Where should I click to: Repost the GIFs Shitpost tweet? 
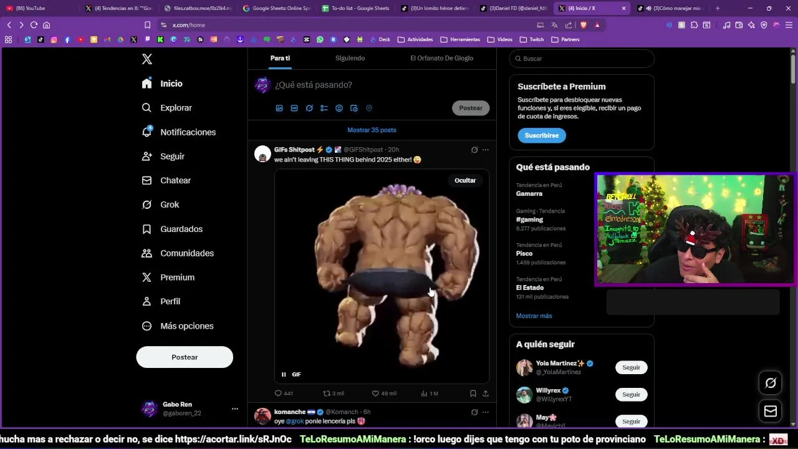coord(333,393)
